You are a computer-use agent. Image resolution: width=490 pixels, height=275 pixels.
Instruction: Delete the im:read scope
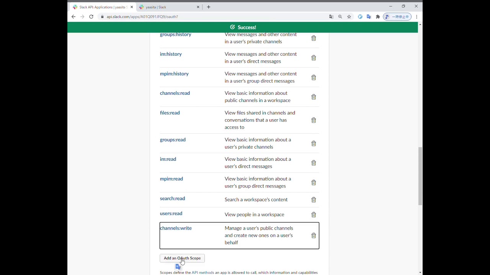click(314, 163)
